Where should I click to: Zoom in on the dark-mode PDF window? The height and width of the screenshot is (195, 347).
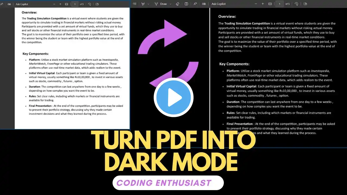pos(263,4)
